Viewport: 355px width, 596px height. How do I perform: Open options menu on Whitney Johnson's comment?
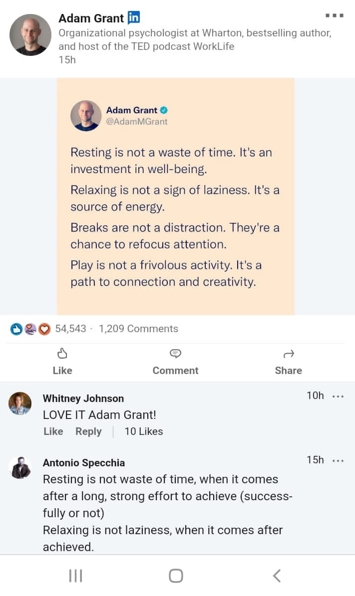(338, 397)
